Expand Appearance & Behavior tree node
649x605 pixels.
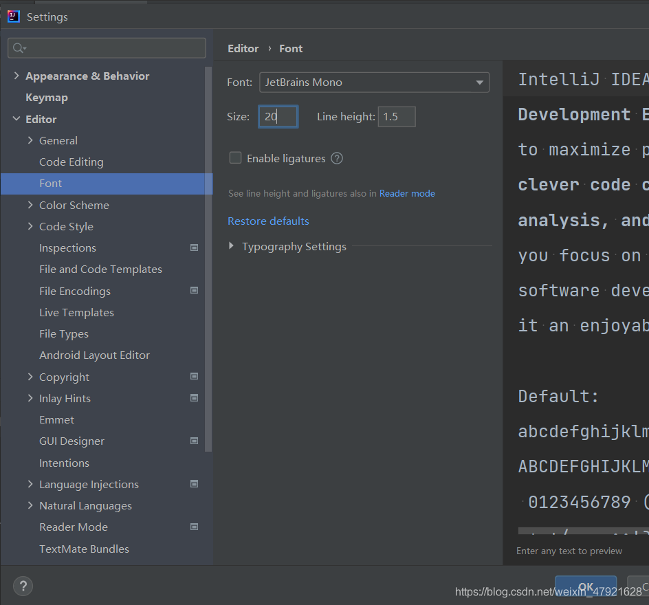click(16, 76)
